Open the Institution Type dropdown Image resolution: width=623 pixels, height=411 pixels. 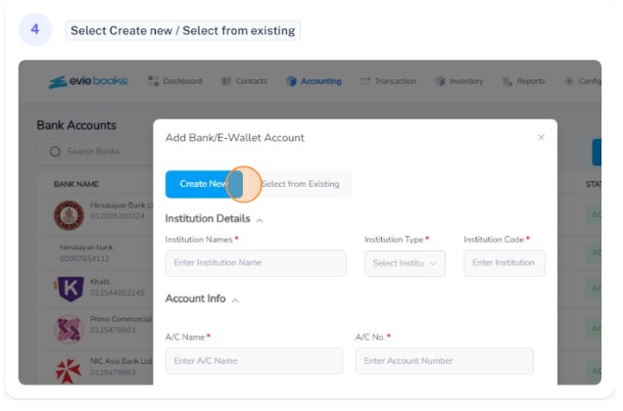(x=405, y=263)
